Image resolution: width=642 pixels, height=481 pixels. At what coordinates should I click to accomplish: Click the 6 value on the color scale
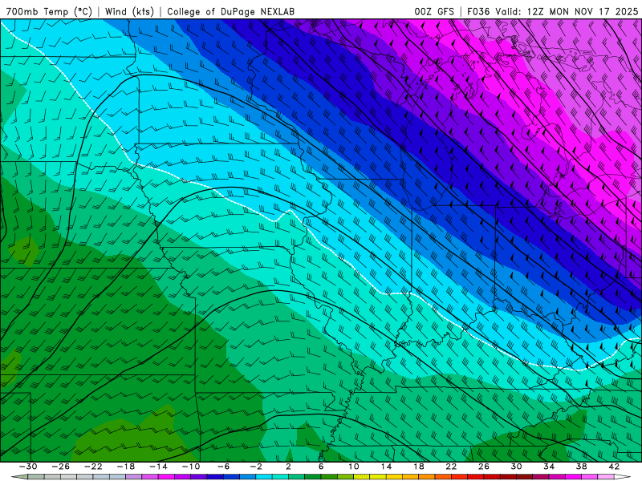321,467
